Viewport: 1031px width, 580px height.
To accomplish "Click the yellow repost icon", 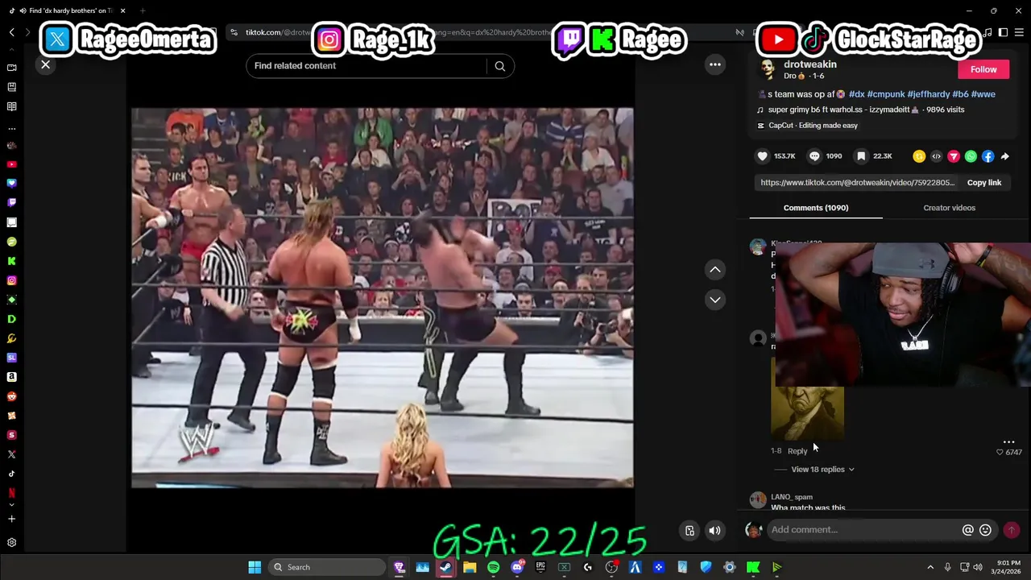I will [919, 156].
